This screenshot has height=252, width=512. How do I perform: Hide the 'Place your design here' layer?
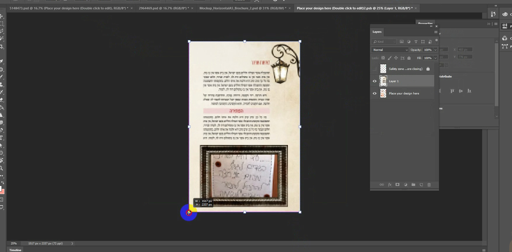click(x=374, y=94)
